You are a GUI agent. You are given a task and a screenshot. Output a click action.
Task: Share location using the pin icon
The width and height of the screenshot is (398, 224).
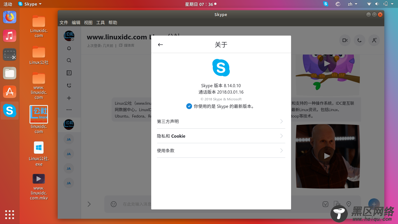(x=348, y=204)
